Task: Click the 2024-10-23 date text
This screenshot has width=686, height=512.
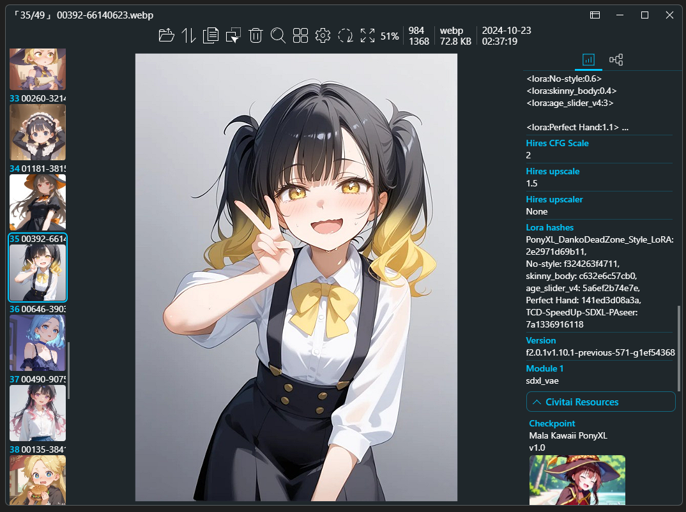Action: [507, 31]
